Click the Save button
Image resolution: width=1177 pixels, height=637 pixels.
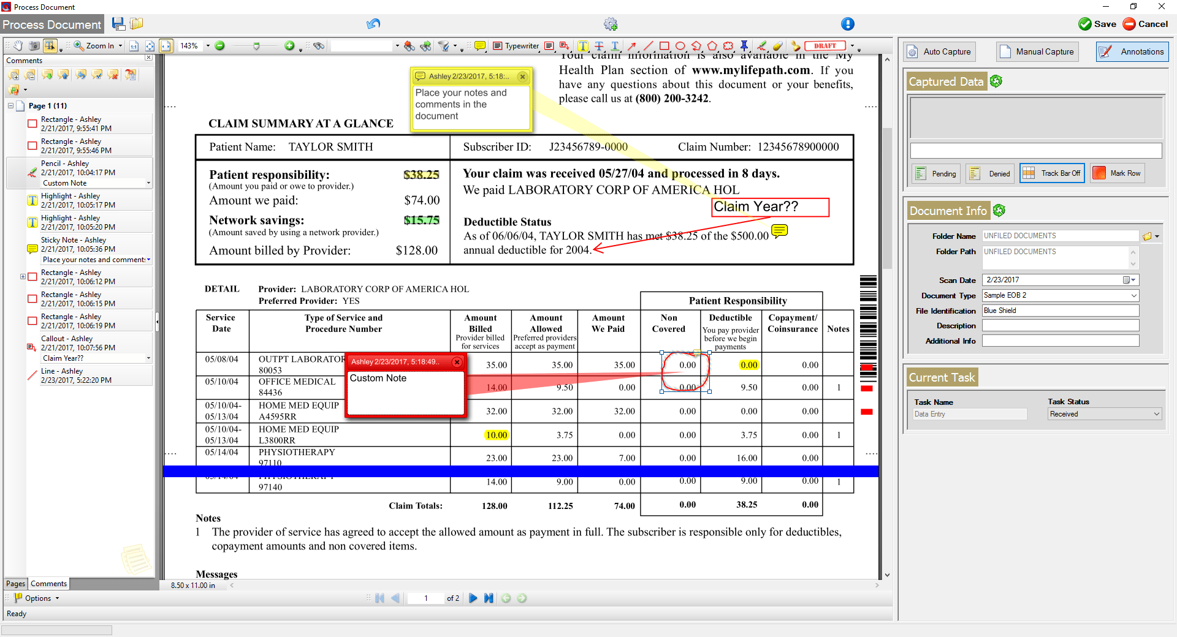click(1097, 24)
